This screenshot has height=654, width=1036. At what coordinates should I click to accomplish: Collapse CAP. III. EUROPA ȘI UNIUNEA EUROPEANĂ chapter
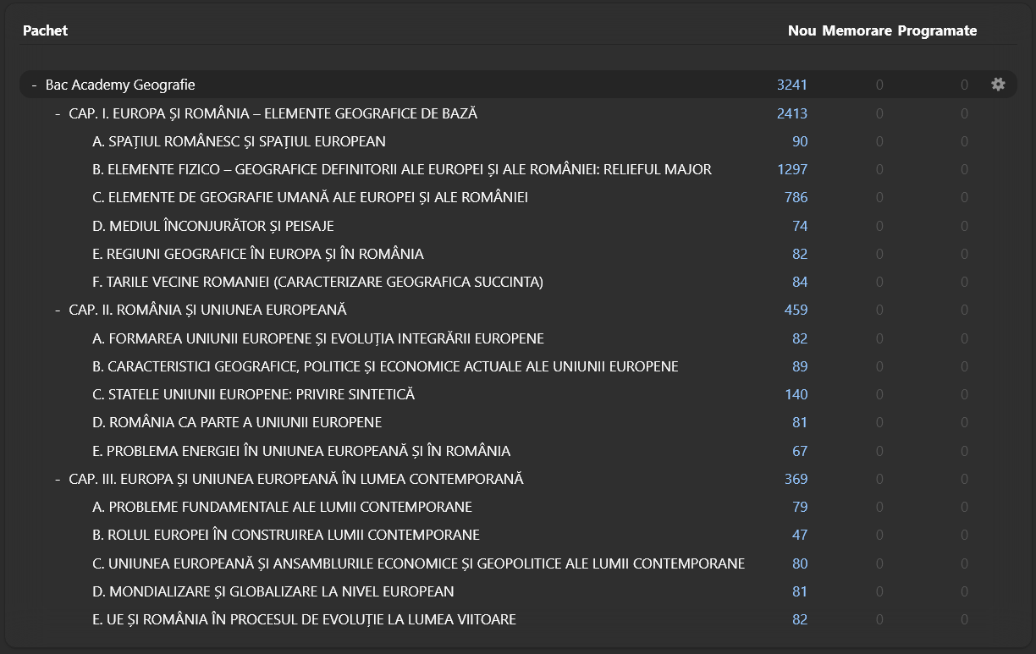click(x=58, y=480)
